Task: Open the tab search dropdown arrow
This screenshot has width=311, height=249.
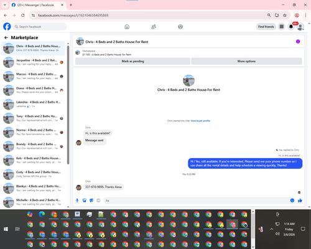Action: [x=5, y=5]
